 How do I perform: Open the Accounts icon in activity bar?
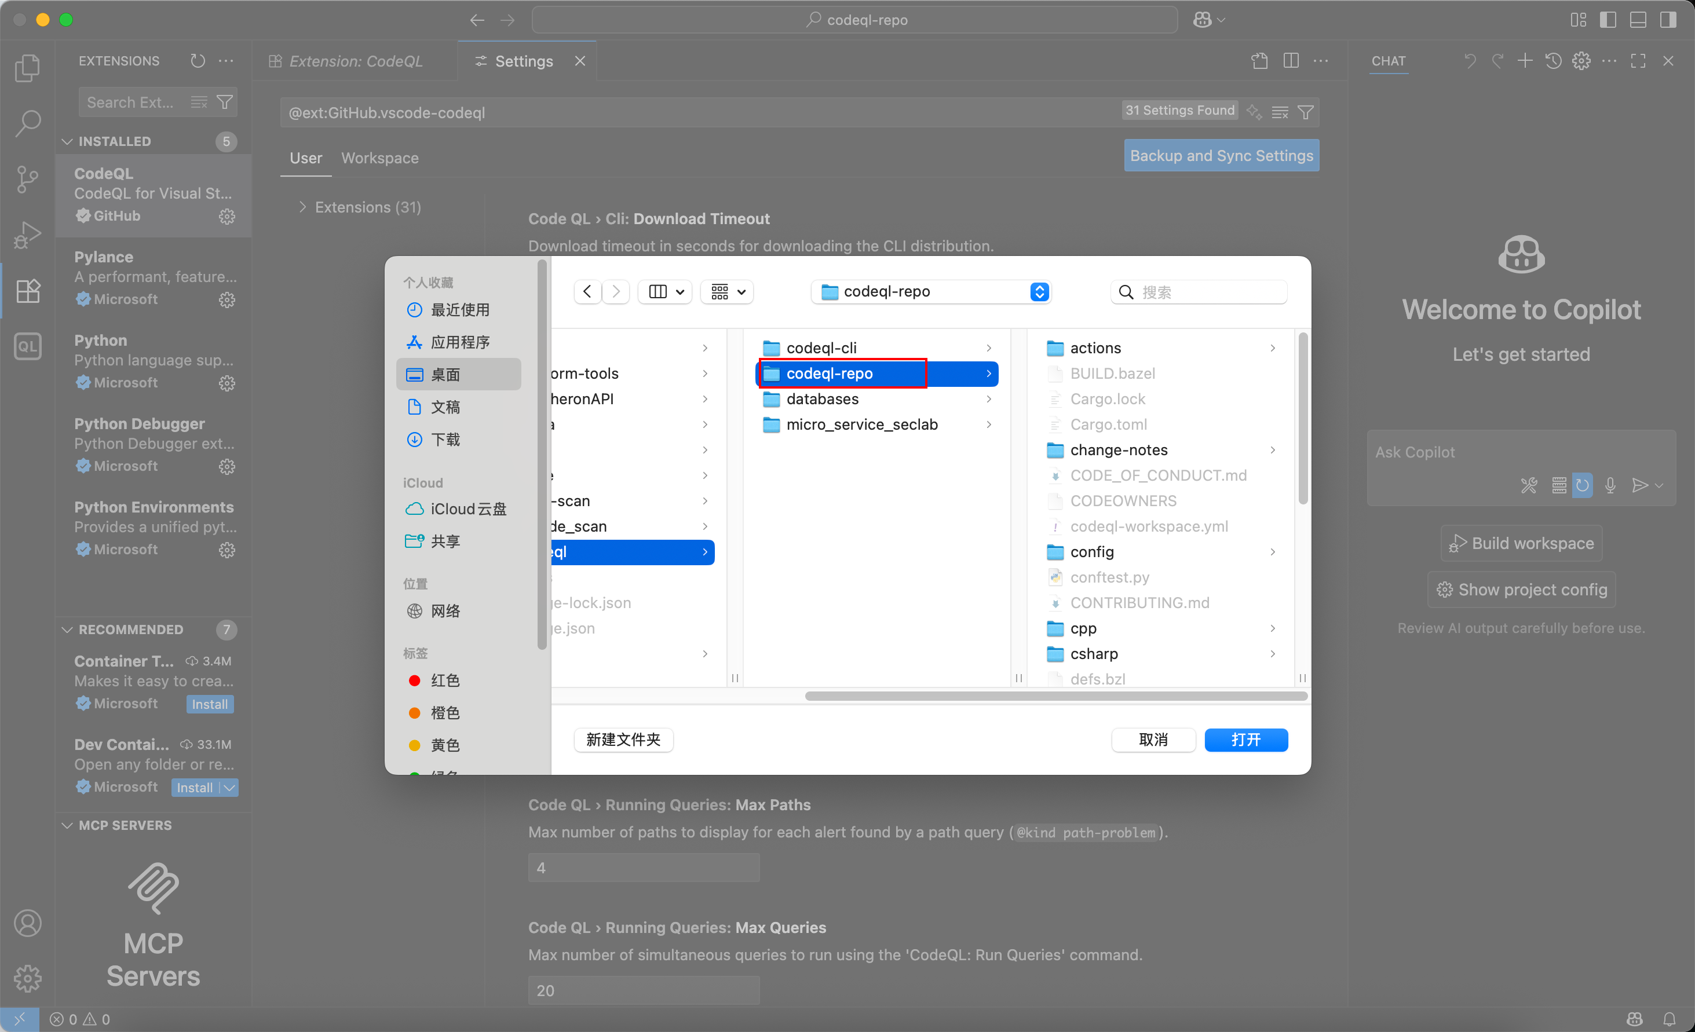(28, 923)
